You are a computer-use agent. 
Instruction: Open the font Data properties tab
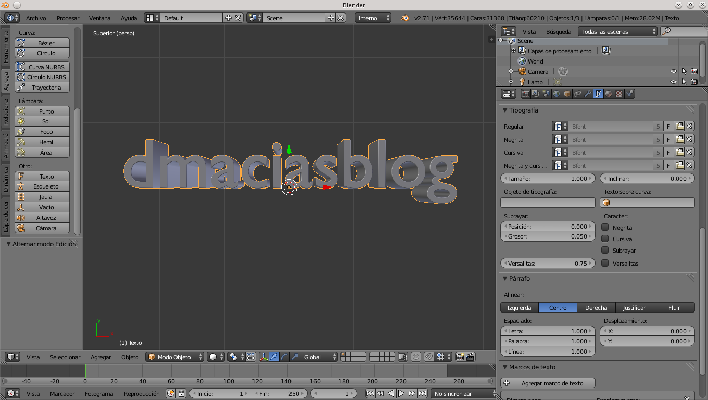(598, 94)
